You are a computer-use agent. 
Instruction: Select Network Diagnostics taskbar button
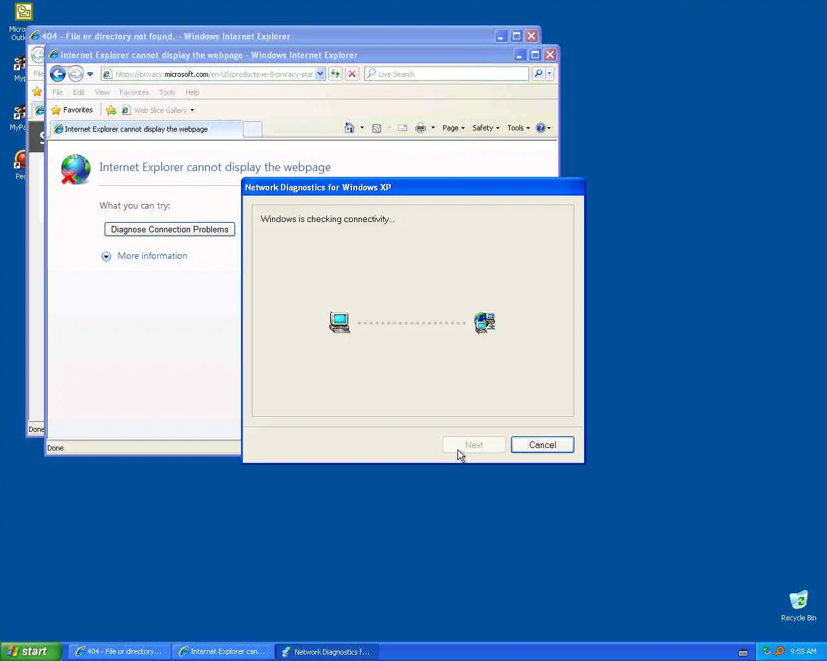[x=327, y=651]
